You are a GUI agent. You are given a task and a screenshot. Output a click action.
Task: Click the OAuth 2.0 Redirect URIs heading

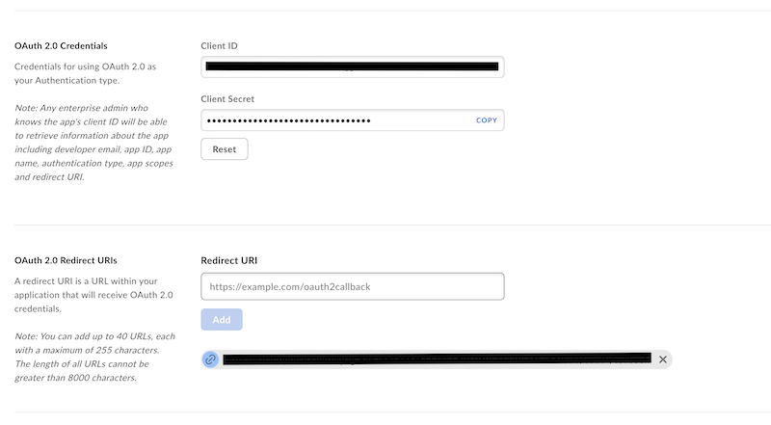click(x=66, y=260)
